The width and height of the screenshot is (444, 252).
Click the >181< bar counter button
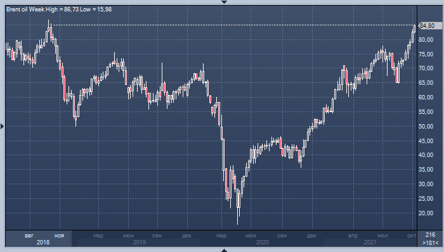pyautogui.click(x=430, y=243)
